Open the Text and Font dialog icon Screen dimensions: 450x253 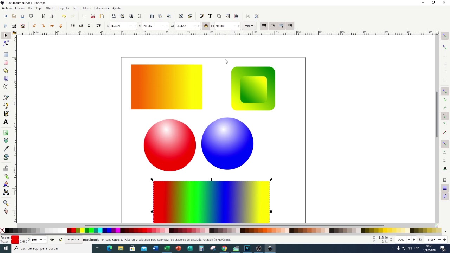[210, 16]
